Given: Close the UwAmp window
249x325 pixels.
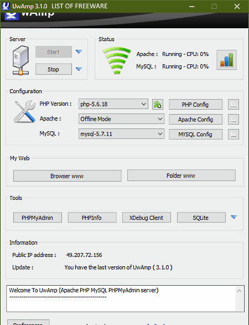Looking at the screenshot, I should [x=237, y=7].
